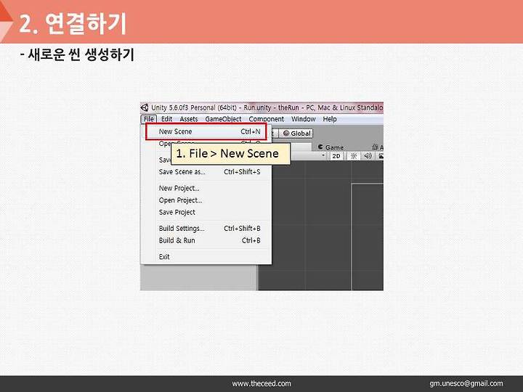Click the gm.unesco@gmail.com email address
This screenshot has width=523, height=392.
(x=466, y=384)
